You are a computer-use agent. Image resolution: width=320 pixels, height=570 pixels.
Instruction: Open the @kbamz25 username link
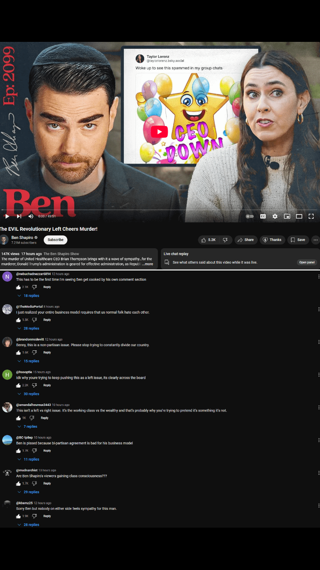coord(24,503)
